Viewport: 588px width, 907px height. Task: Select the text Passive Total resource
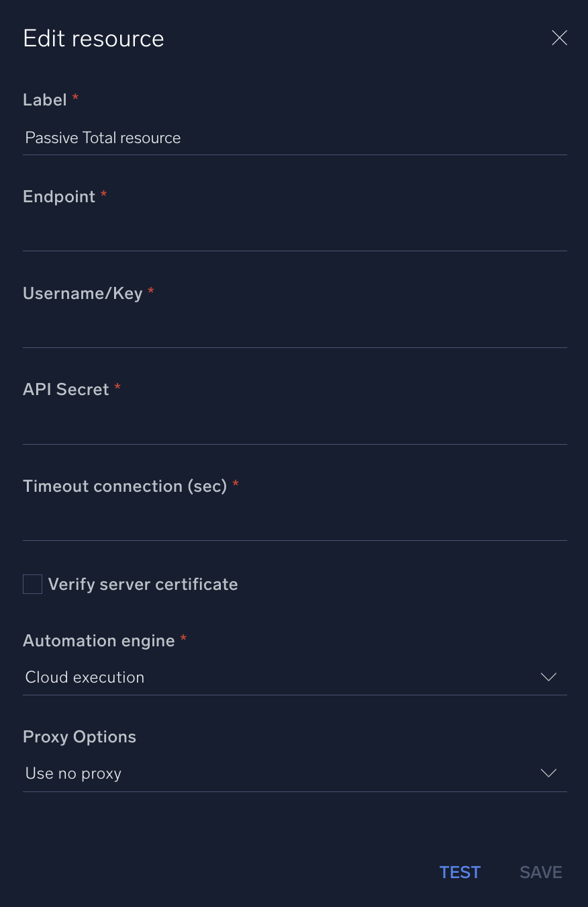(x=102, y=138)
